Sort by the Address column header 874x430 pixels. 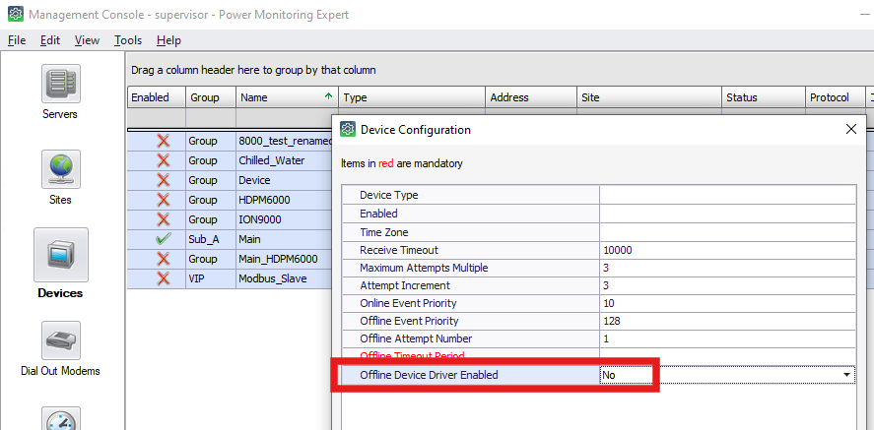[530, 97]
